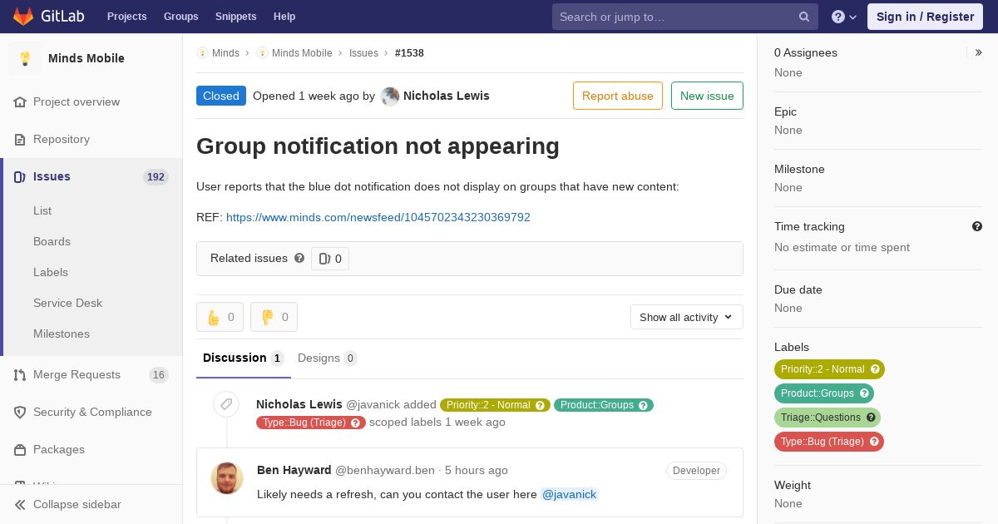Add a thumbs down reaction
This screenshot has height=524, width=998.
[x=274, y=317]
